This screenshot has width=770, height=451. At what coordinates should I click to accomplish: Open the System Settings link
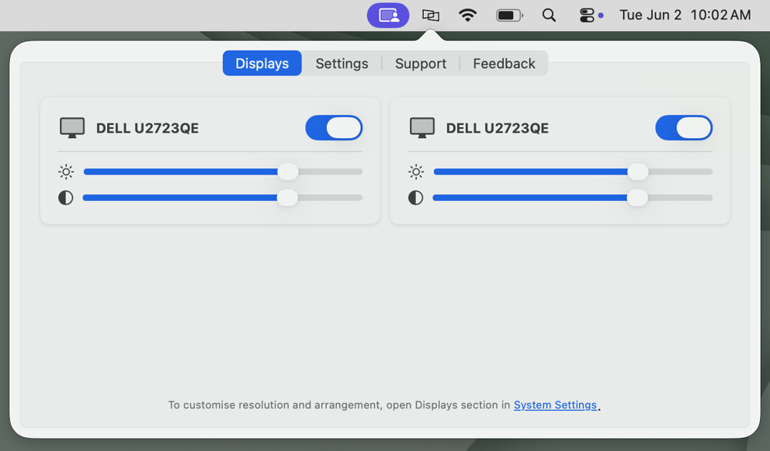(x=555, y=405)
